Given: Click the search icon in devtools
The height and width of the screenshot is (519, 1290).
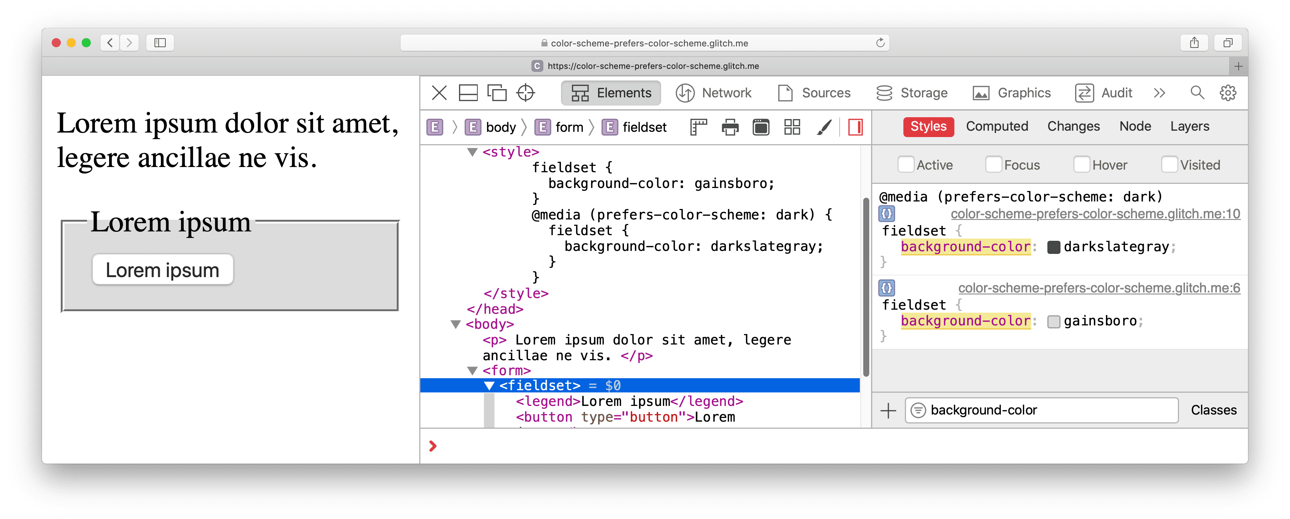Looking at the screenshot, I should click(1196, 93).
